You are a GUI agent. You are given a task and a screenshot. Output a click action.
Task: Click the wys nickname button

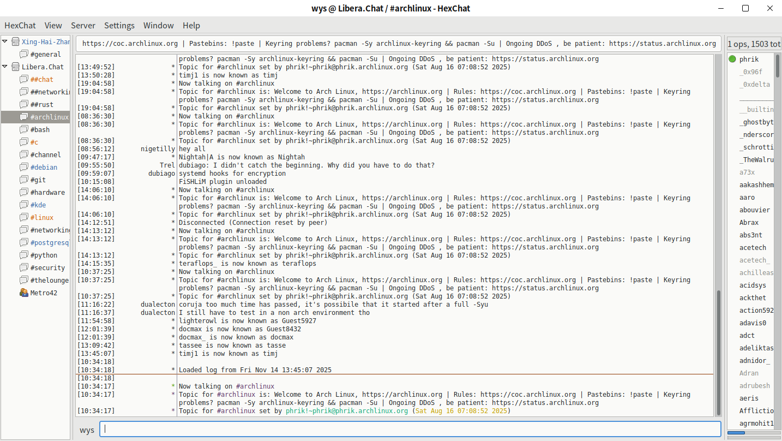87,430
